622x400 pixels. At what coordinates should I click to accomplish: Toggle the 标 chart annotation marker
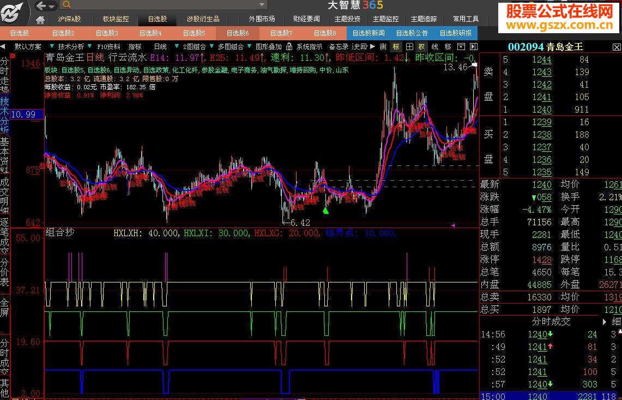tap(396, 46)
